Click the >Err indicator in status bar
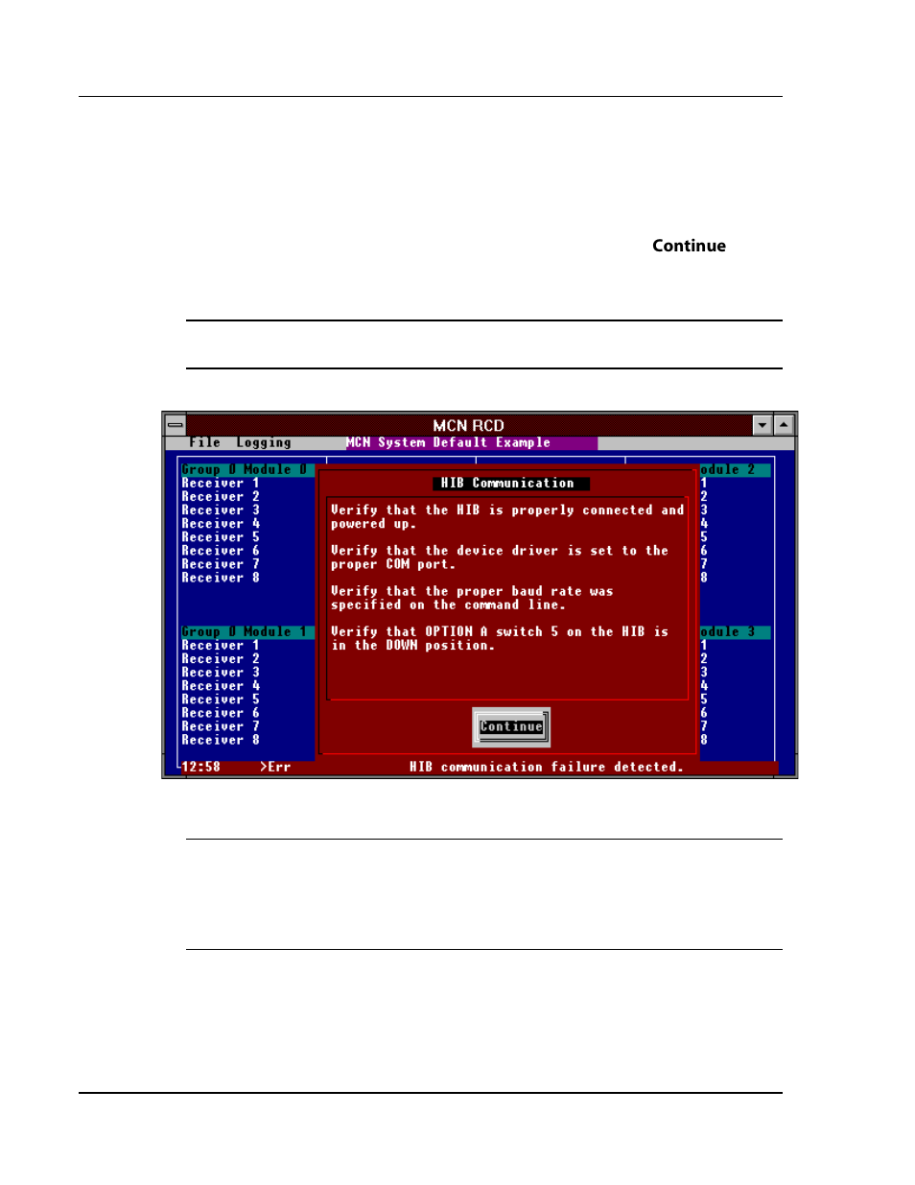The image size is (915, 1185). pyautogui.click(x=275, y=768)
